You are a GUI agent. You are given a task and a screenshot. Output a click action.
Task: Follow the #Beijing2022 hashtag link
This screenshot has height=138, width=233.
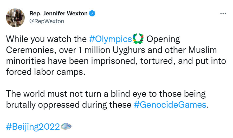[33, 127]
